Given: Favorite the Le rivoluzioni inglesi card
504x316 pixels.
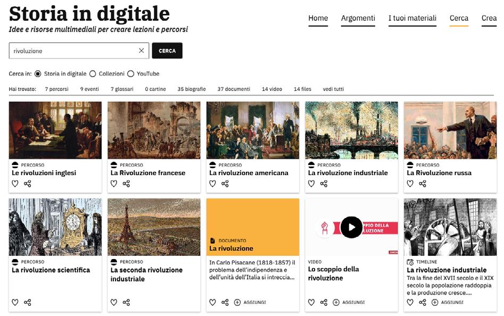Looking at the screenshot, I should click(x=15, y=184).
